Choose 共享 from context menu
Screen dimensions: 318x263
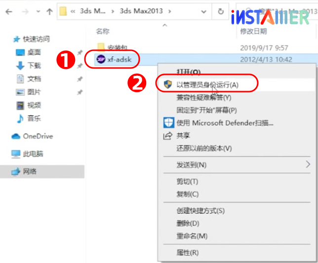183,135
